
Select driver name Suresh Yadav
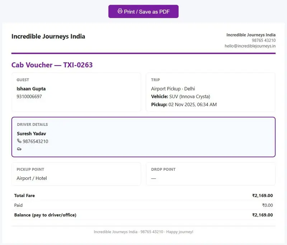tap(32, 134)
